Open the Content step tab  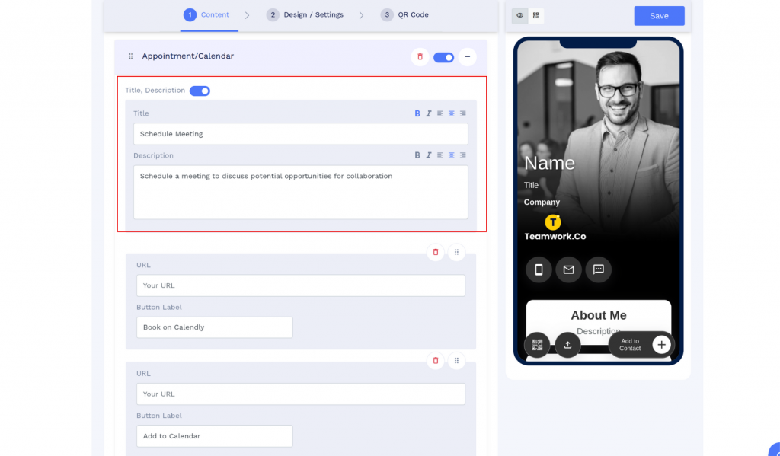pos(206,15)
